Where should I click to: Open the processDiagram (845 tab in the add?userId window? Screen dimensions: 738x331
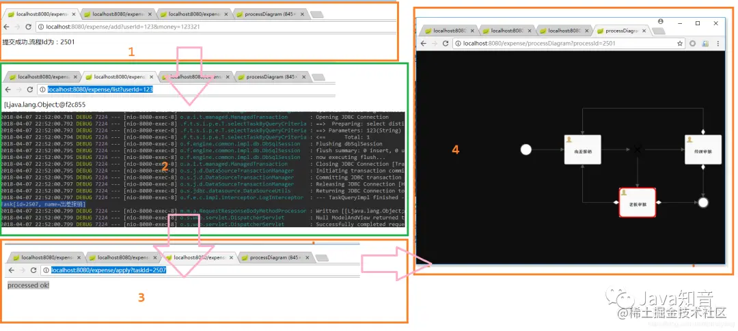point(270,14)
